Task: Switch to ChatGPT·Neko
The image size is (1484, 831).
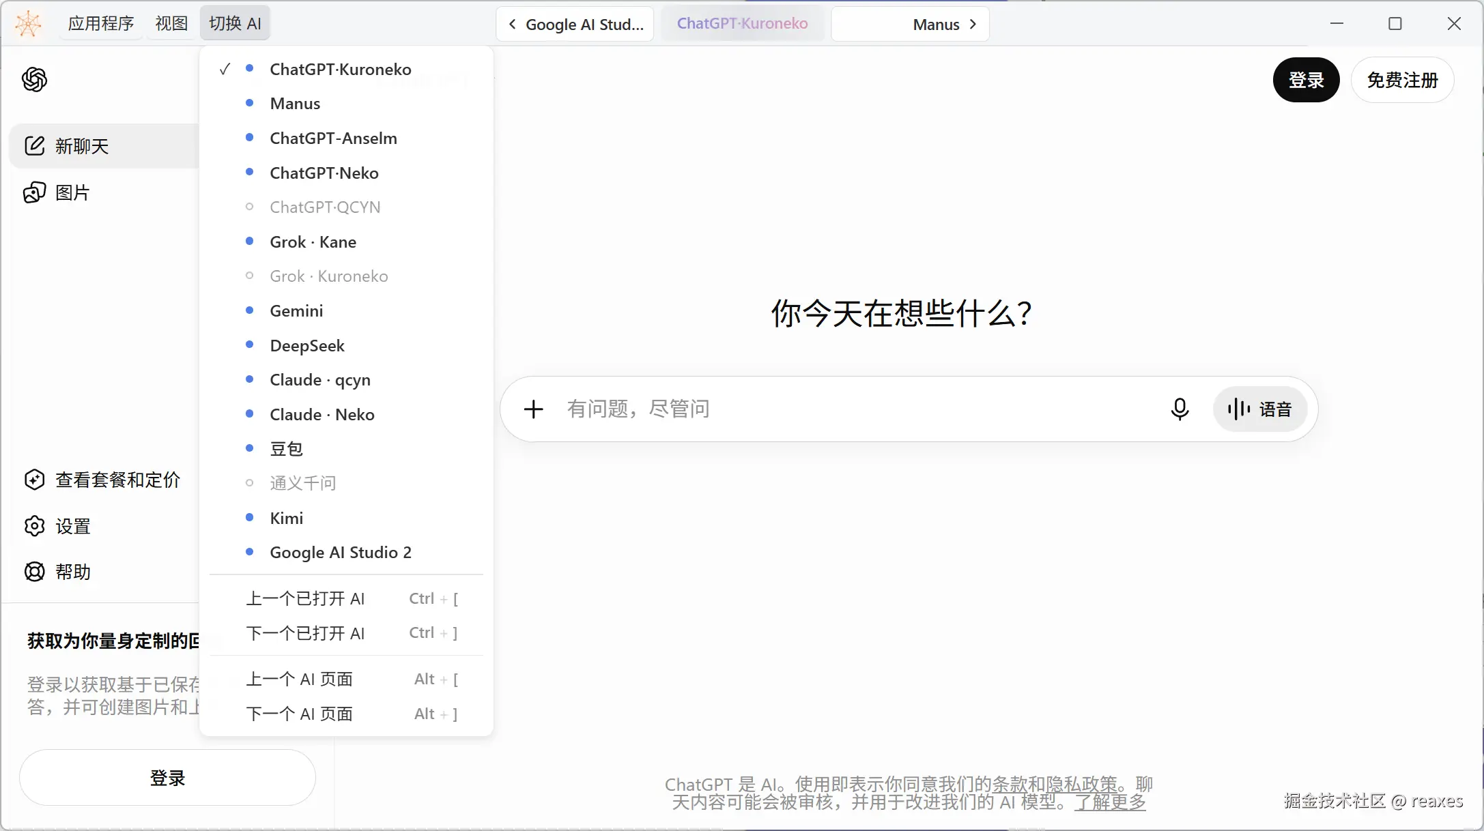Action: coord(346,173)
